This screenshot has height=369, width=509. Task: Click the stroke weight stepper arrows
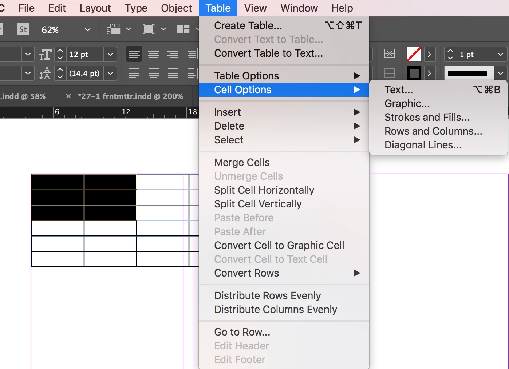(x=450, y=54)
